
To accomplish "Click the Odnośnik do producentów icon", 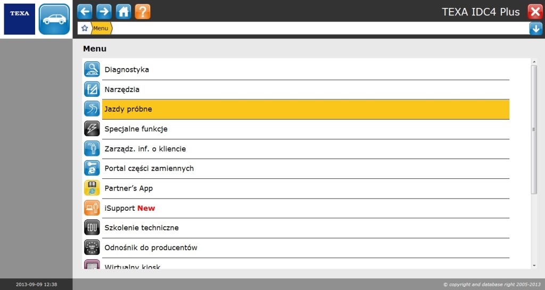I will (92, 247).
